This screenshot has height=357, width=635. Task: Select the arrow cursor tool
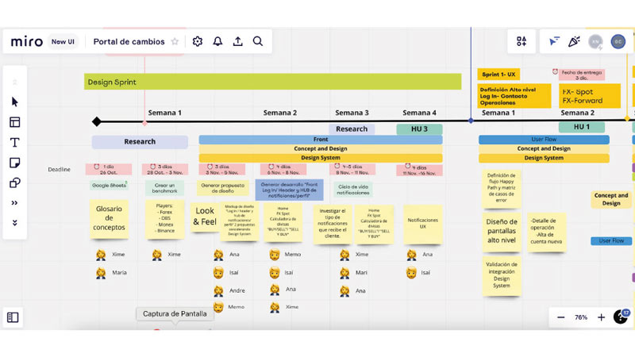pyautogui.click(x=14, y=102)
